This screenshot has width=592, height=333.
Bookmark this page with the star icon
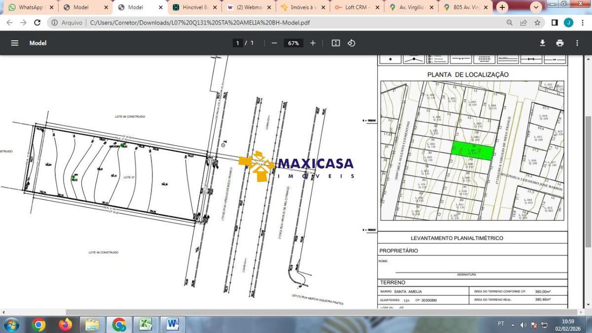[x=537, y=23]
